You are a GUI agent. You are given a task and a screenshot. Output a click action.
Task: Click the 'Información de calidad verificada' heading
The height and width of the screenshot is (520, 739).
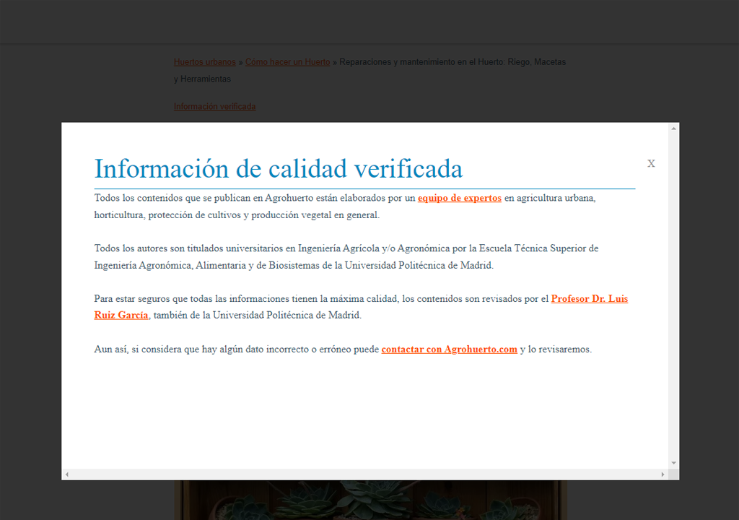[279, 168]
